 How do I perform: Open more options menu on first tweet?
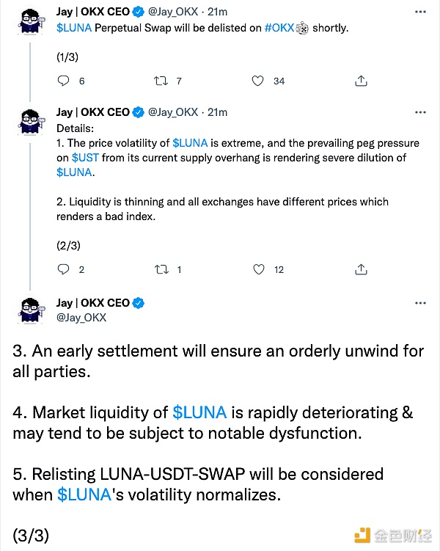pyautogui.click(x=420, y=12)
